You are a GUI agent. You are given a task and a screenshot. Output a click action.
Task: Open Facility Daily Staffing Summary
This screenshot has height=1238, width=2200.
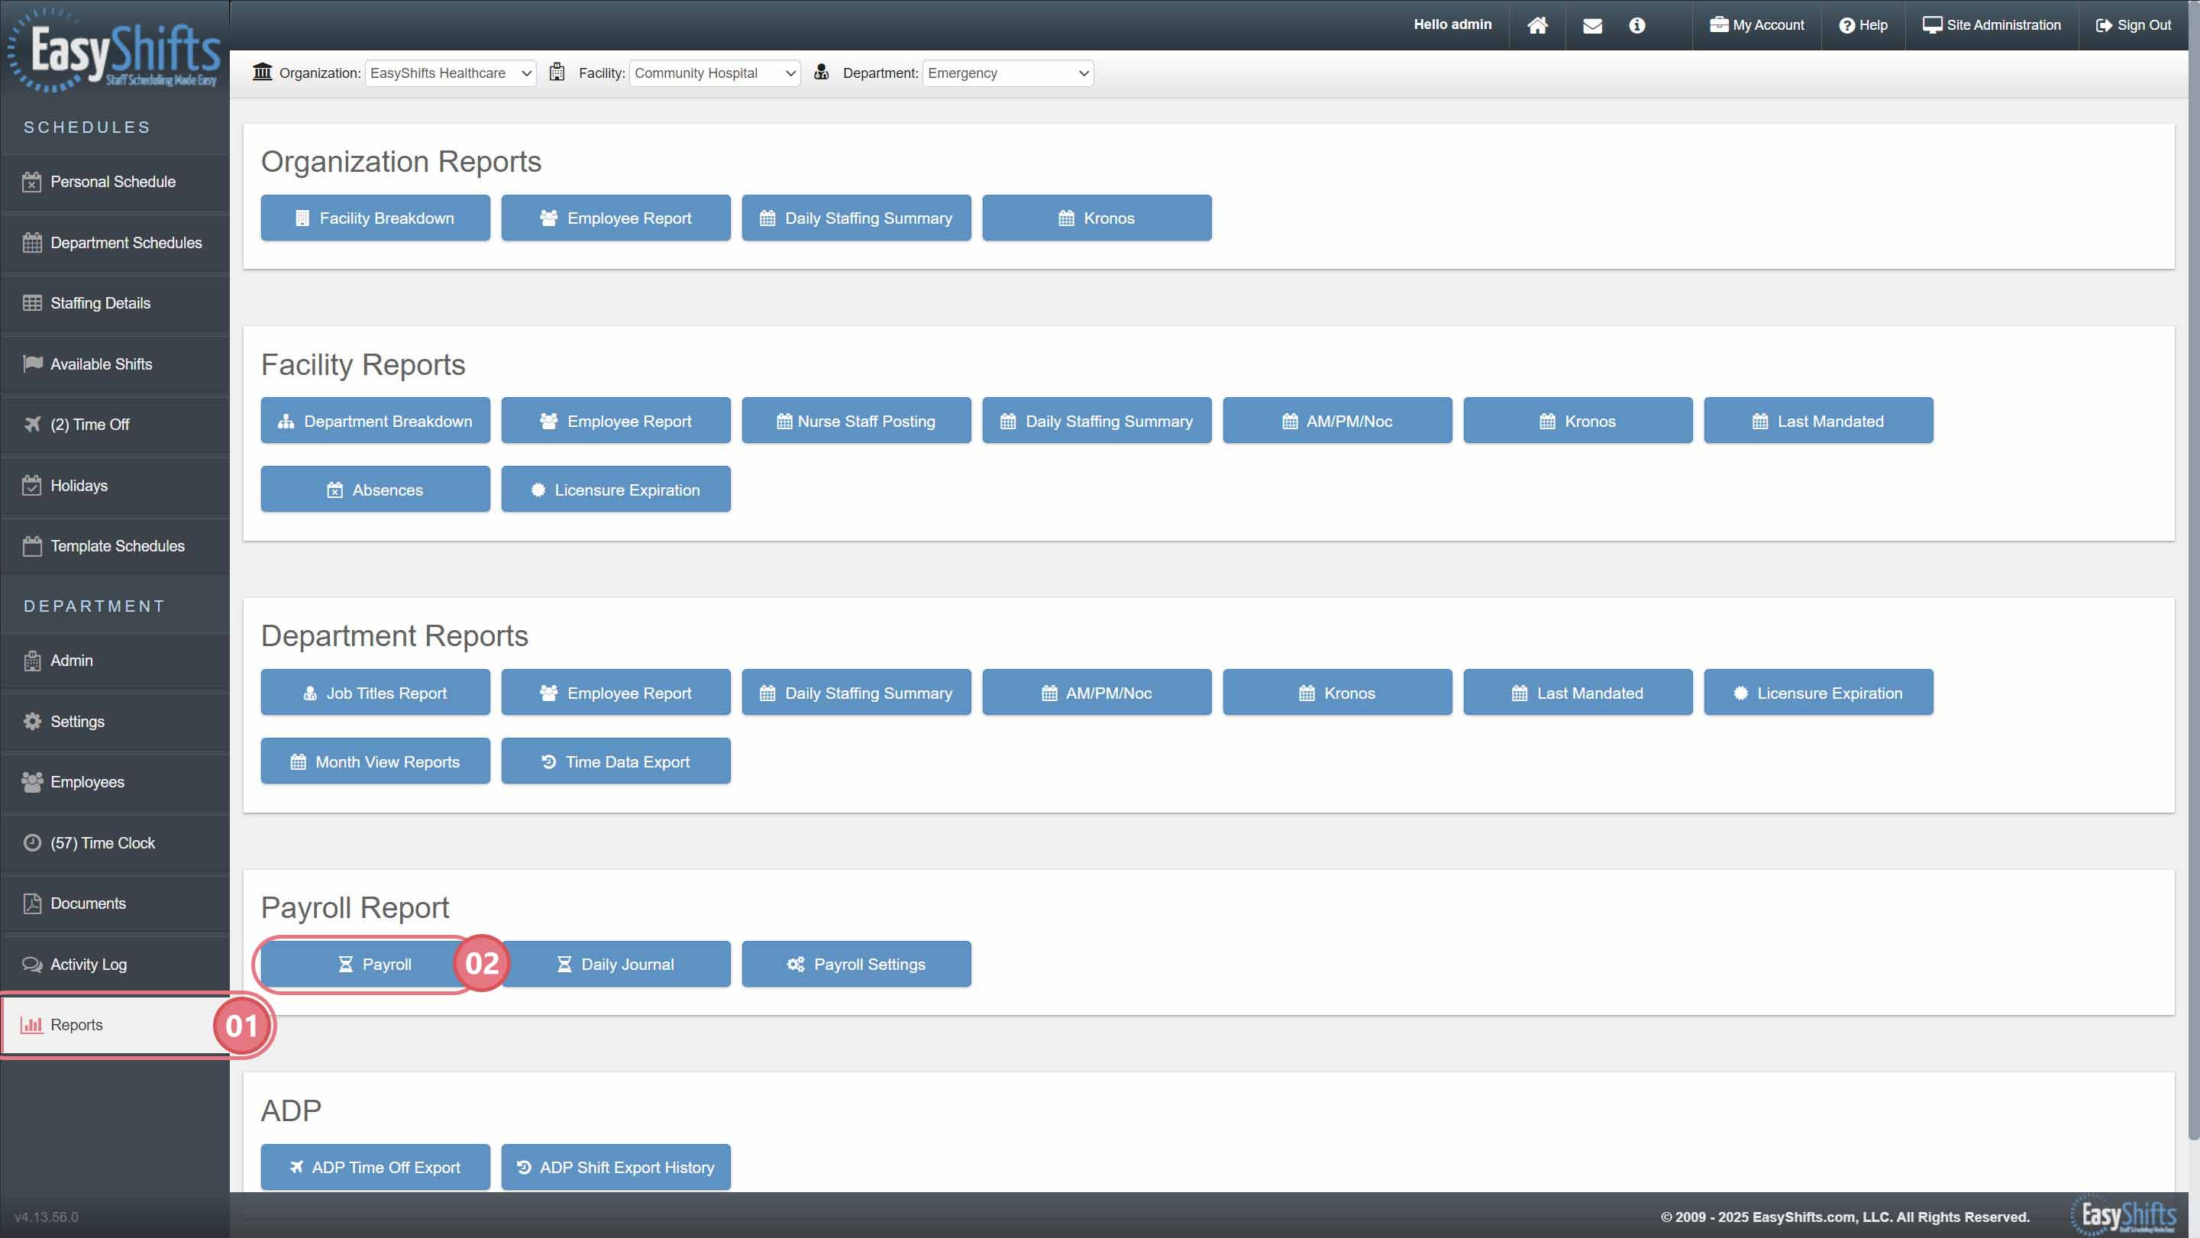coord(1097,420)
